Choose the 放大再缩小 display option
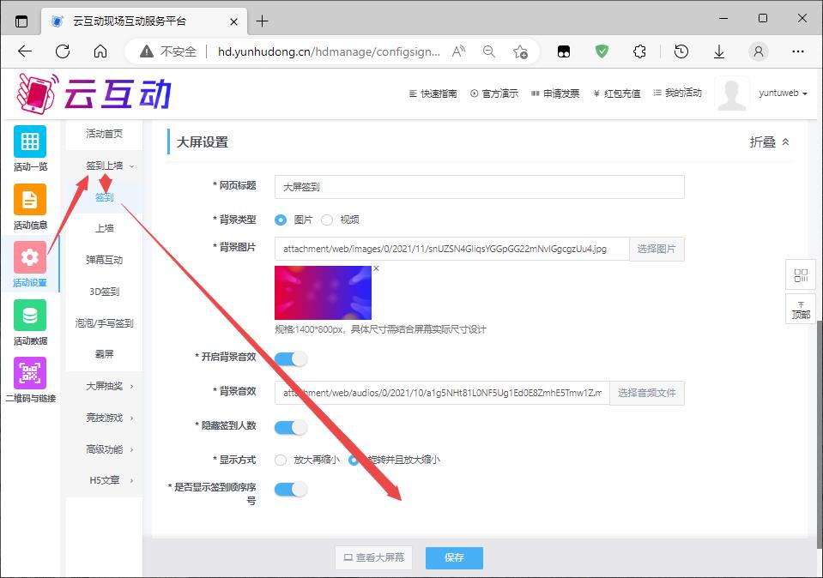823x578 pixels. (281, 460)
